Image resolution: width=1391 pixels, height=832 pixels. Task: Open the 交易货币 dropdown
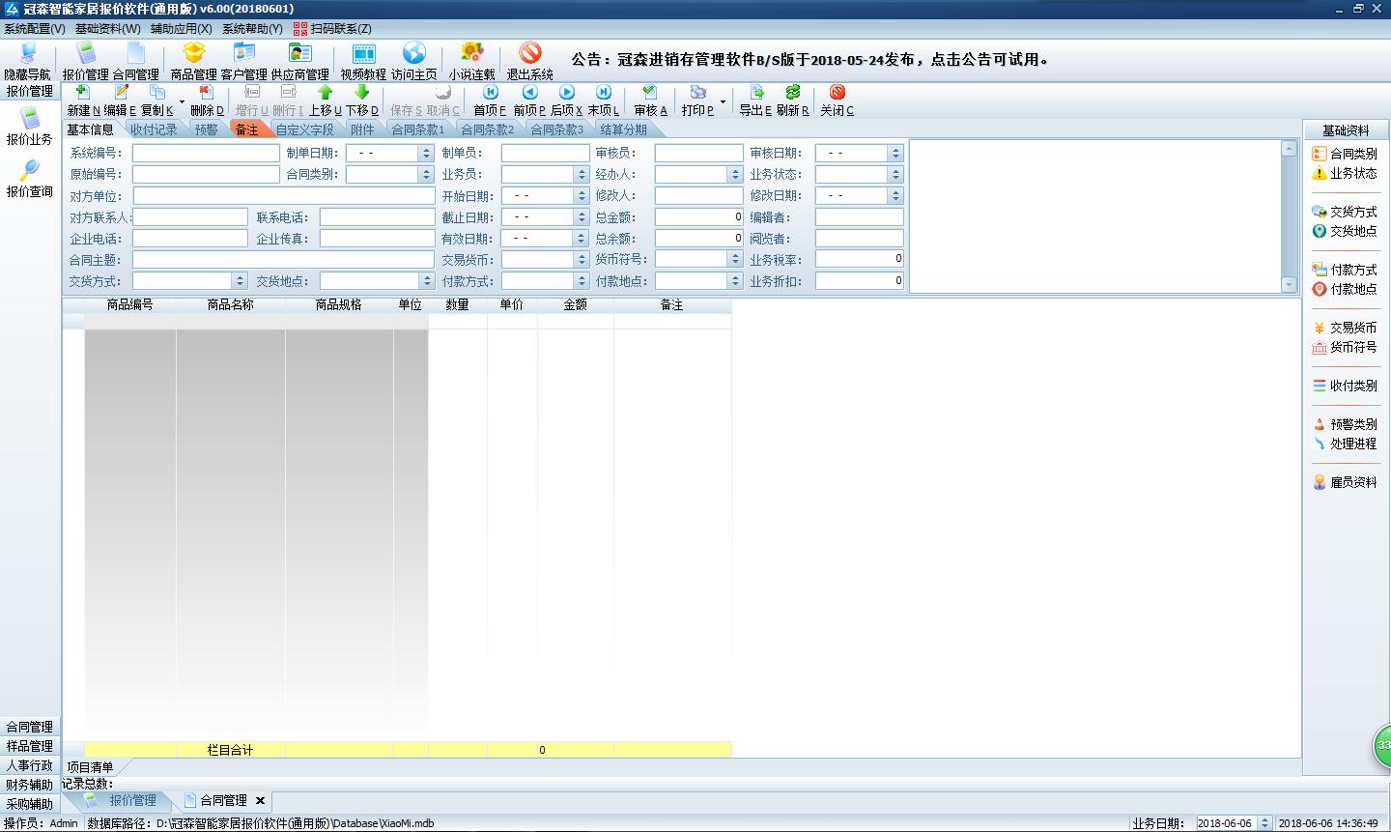[x=582, y=259]
